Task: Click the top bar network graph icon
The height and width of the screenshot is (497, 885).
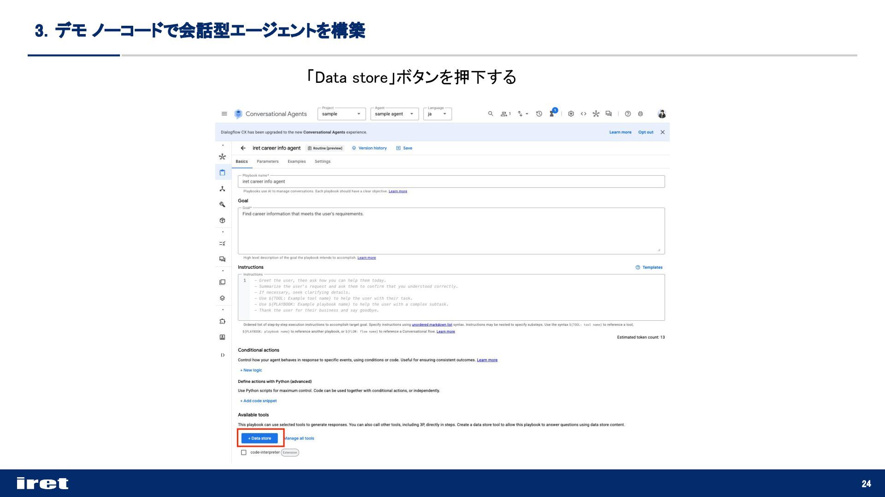Action: click(596, 114)
